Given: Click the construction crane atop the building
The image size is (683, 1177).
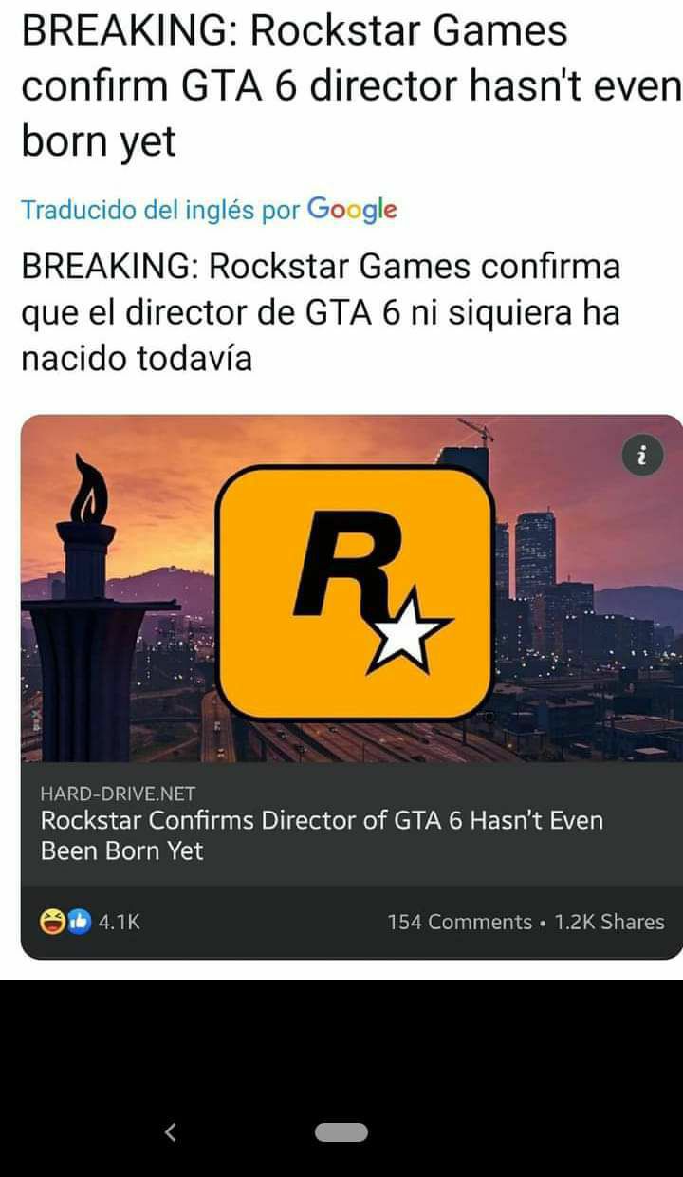Looking at the screenshot, I should [476, 430].
